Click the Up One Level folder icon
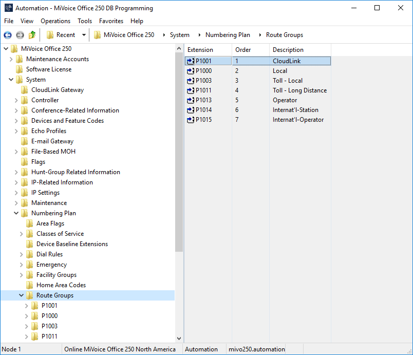Viewport: 413px width, 355px height. tap(32, 35)
